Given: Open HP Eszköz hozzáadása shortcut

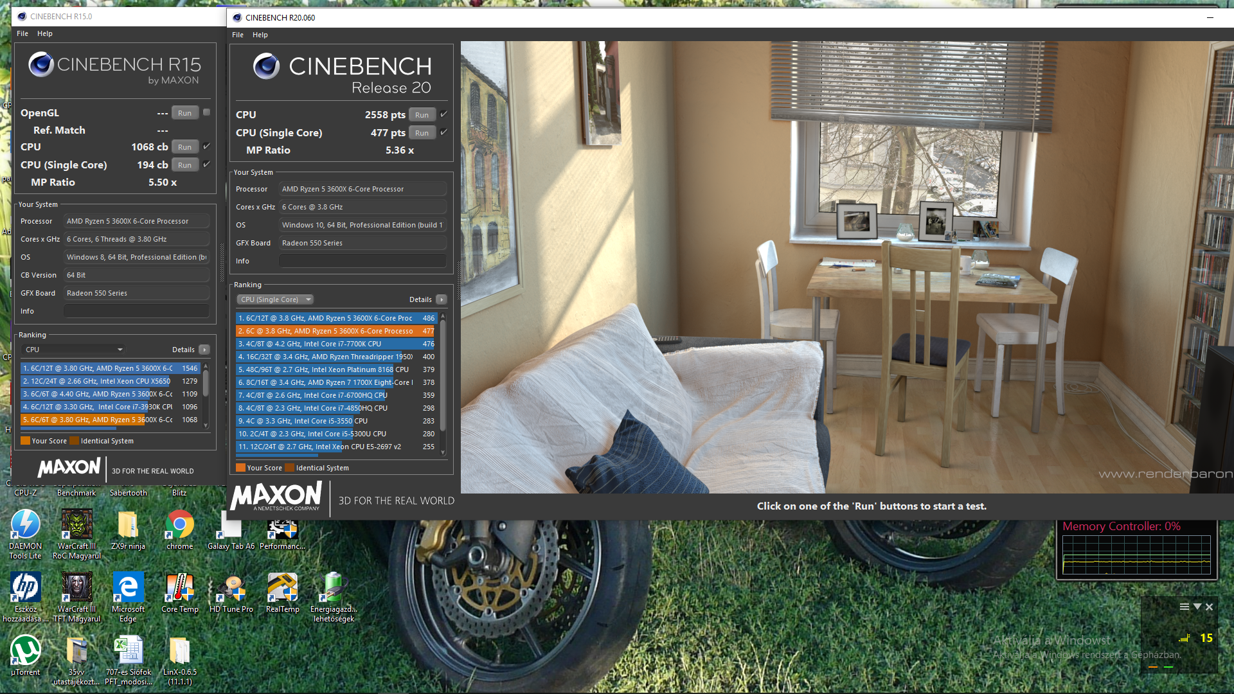Looking at the screenshot, I should [x=25, y=596].
